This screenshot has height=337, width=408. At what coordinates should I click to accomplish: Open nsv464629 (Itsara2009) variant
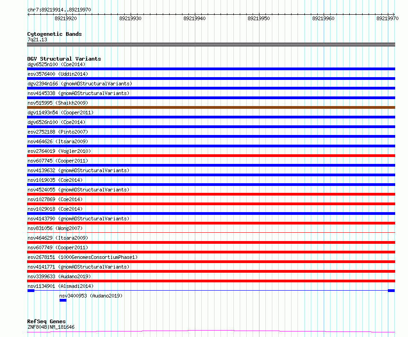(x=58, y=238)
